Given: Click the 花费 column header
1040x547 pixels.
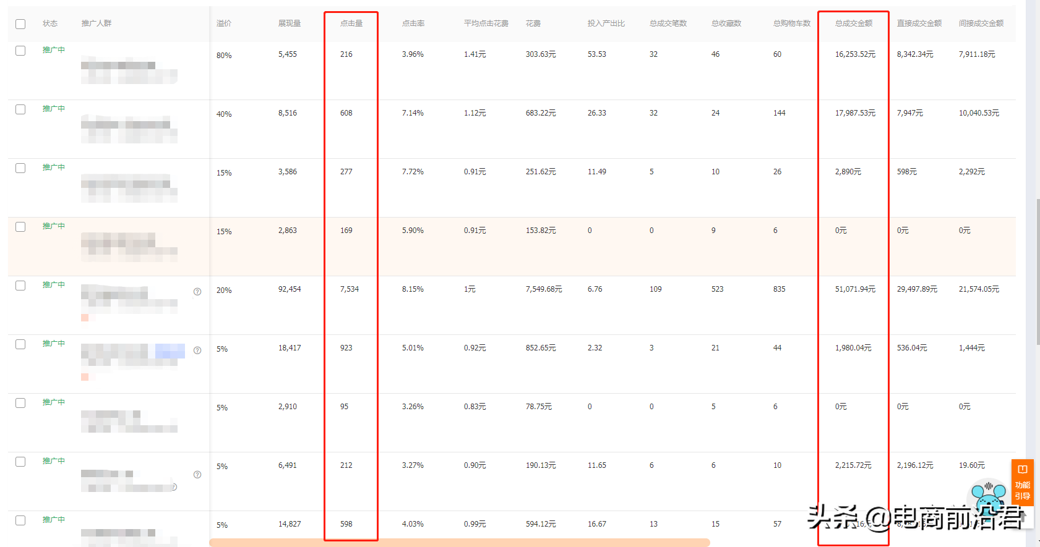Looking at the screenshot, I should (x=533, y=23).
